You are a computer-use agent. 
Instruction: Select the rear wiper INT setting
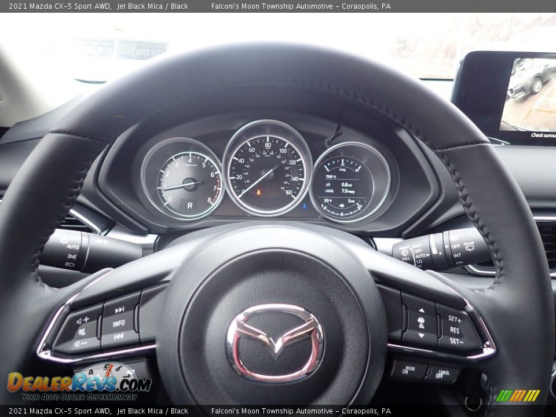click(x=457, y=255)
